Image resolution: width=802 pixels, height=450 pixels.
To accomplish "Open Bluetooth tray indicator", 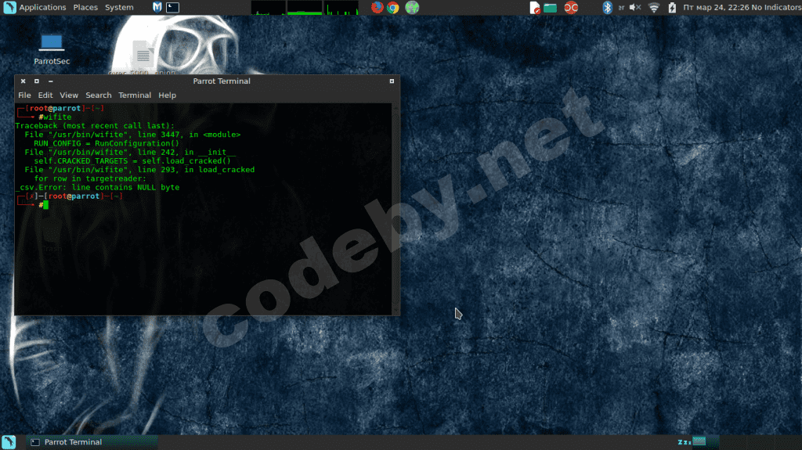I will coord(607,7).
